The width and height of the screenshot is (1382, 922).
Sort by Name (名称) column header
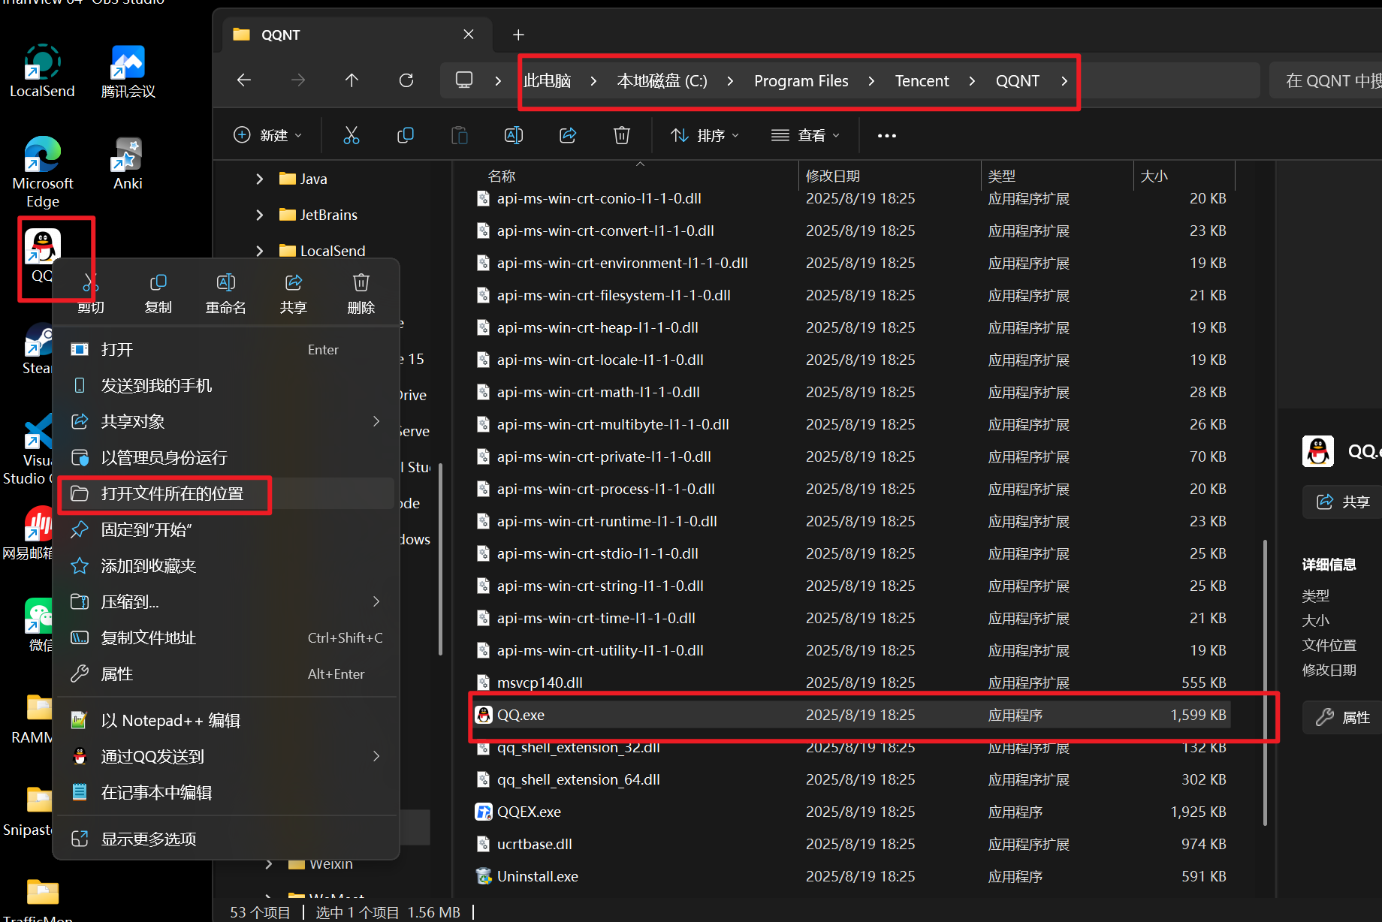(502, 176)
